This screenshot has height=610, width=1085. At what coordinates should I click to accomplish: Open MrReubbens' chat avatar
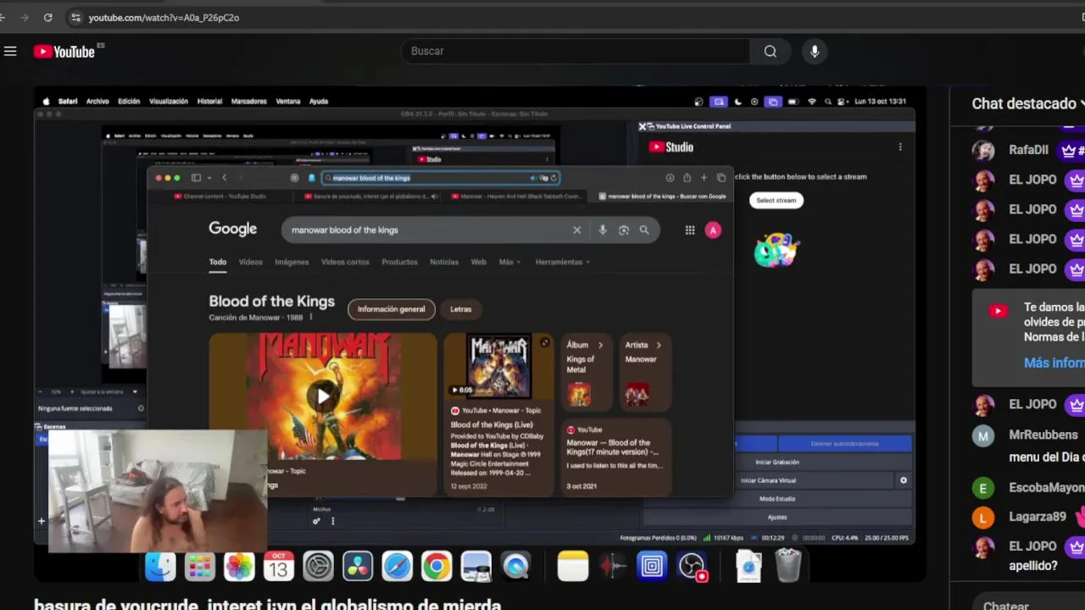(983, 435)
